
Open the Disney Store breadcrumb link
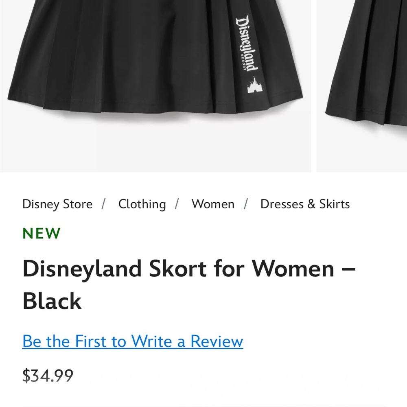[x=57, y=204]
